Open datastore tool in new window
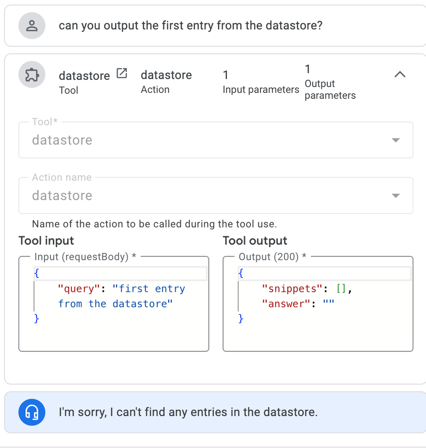 pyautogui.click(x=122, y=74)
